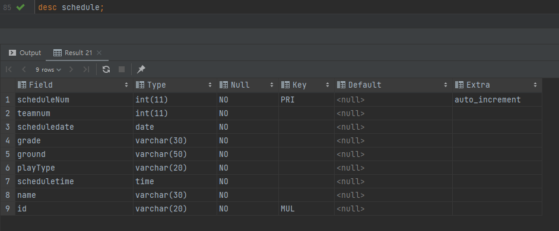Select the scheduleNum field cell
The width and height of the screenshot is (559, 231).
coord(74,100)
